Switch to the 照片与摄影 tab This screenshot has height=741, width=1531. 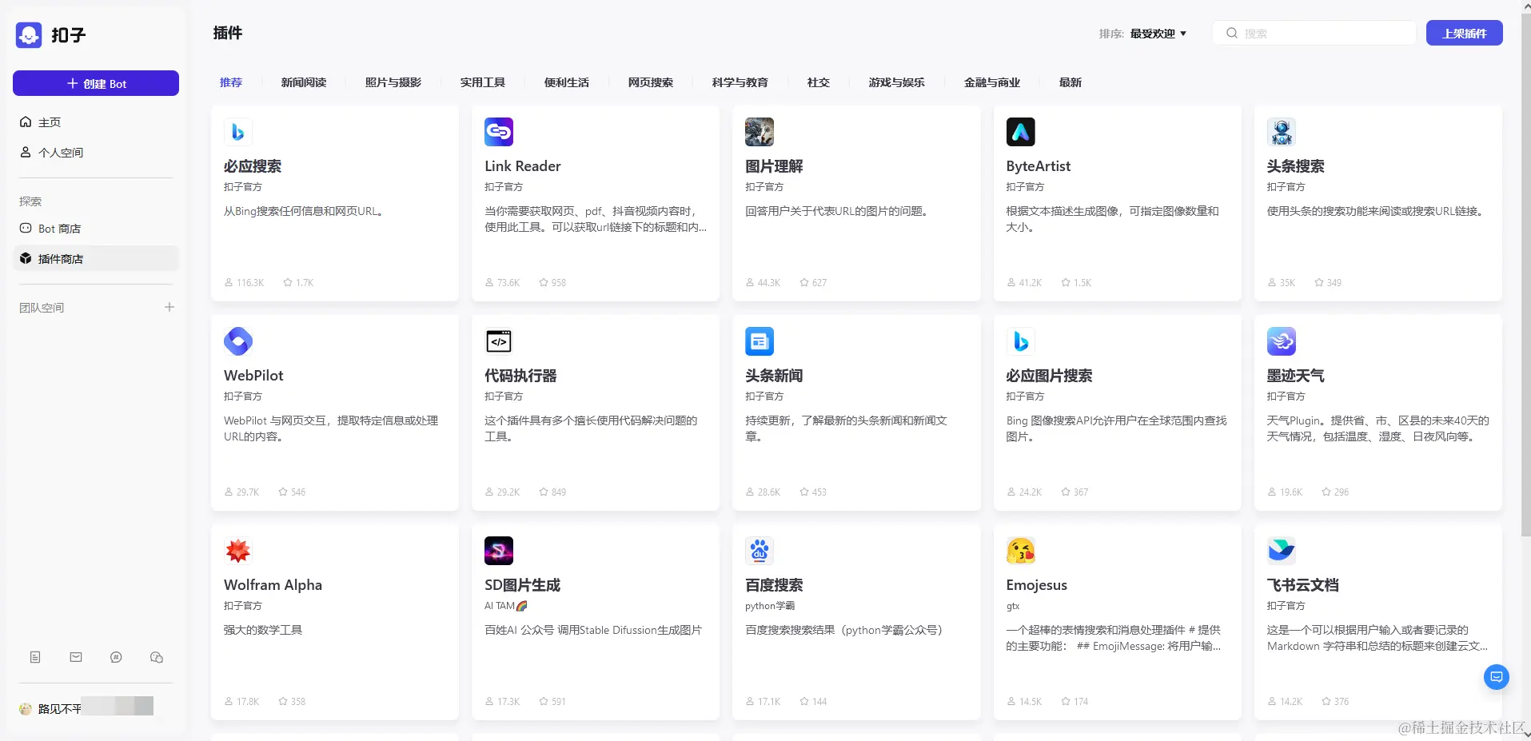pos(393,82)
